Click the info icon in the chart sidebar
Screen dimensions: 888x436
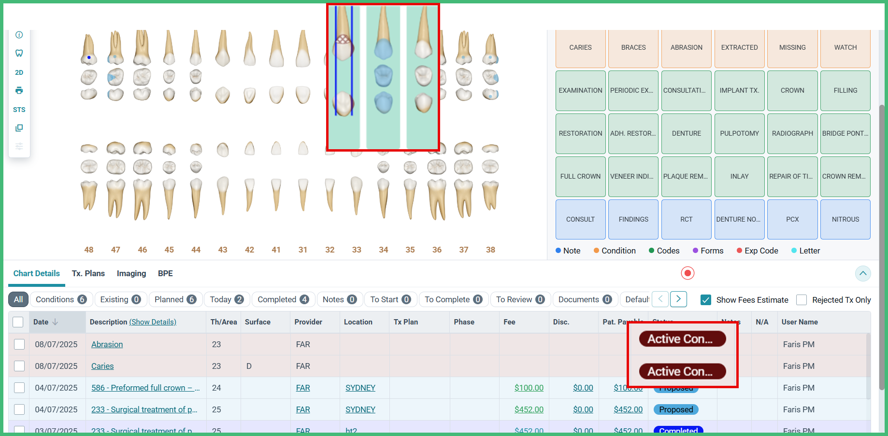click(x=19, y=35)
